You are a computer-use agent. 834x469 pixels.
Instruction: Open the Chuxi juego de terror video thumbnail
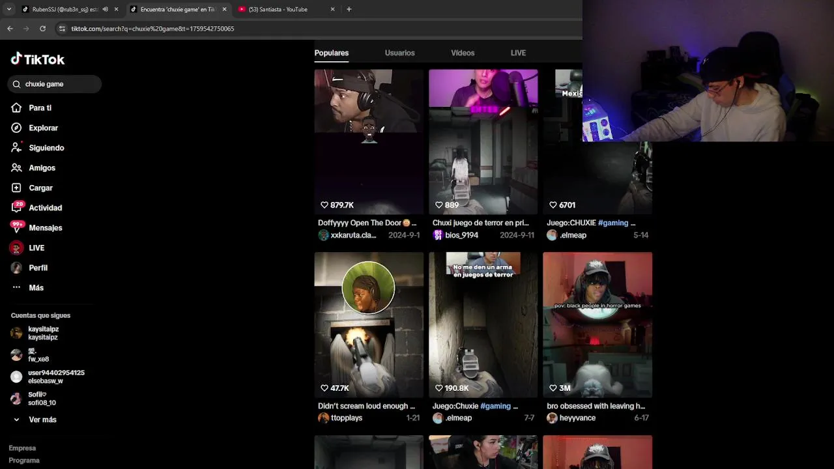coord(483,141)
